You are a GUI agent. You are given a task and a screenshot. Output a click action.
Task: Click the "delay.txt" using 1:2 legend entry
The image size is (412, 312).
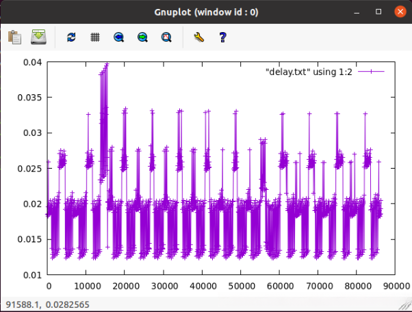[309, 72]
